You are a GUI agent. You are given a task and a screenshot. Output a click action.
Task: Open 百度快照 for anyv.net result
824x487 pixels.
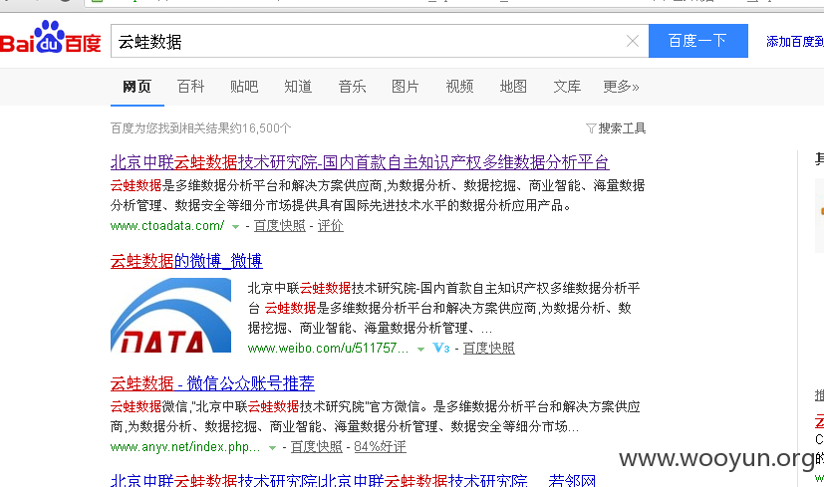pyautogui.click(x=317, y=447)
